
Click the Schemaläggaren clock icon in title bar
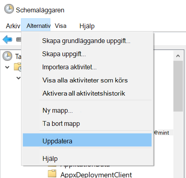9,9
